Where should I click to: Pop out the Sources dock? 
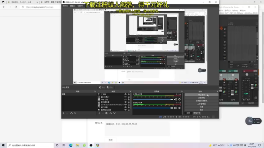pos(130,91)
